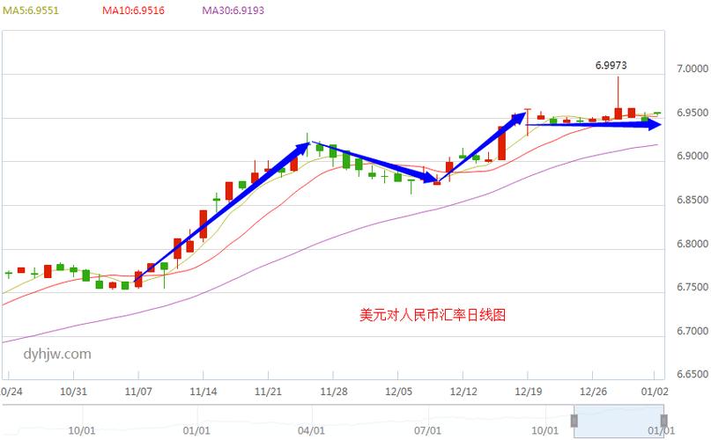Click the 12/12 date axis label
711x440 pixels.
[x=463, y=392]
